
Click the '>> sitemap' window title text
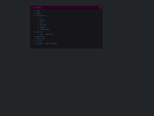(36, 7)
